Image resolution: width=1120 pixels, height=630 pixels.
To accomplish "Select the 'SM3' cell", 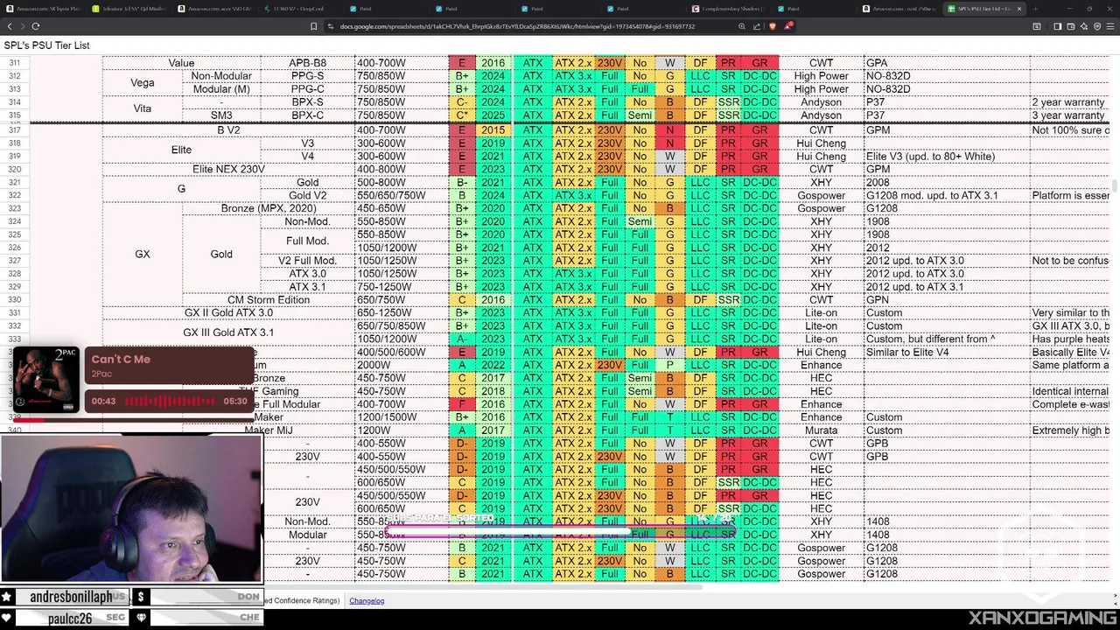I will 221,115.
